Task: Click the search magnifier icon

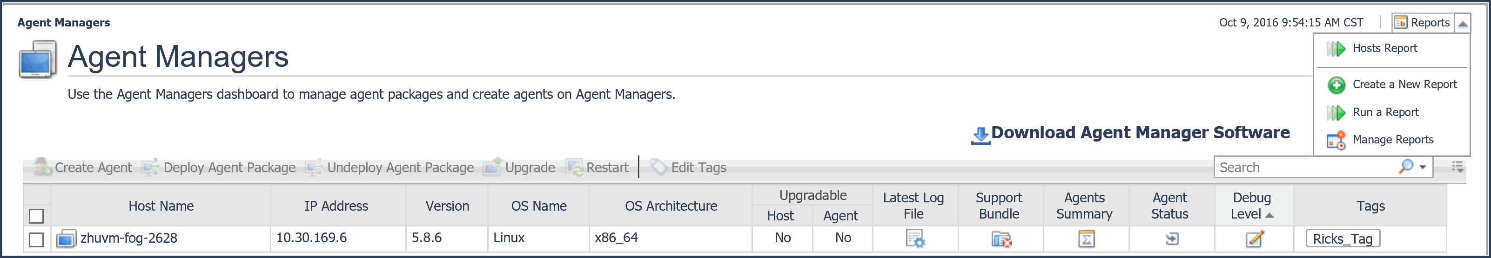Action: (1405, 167)
